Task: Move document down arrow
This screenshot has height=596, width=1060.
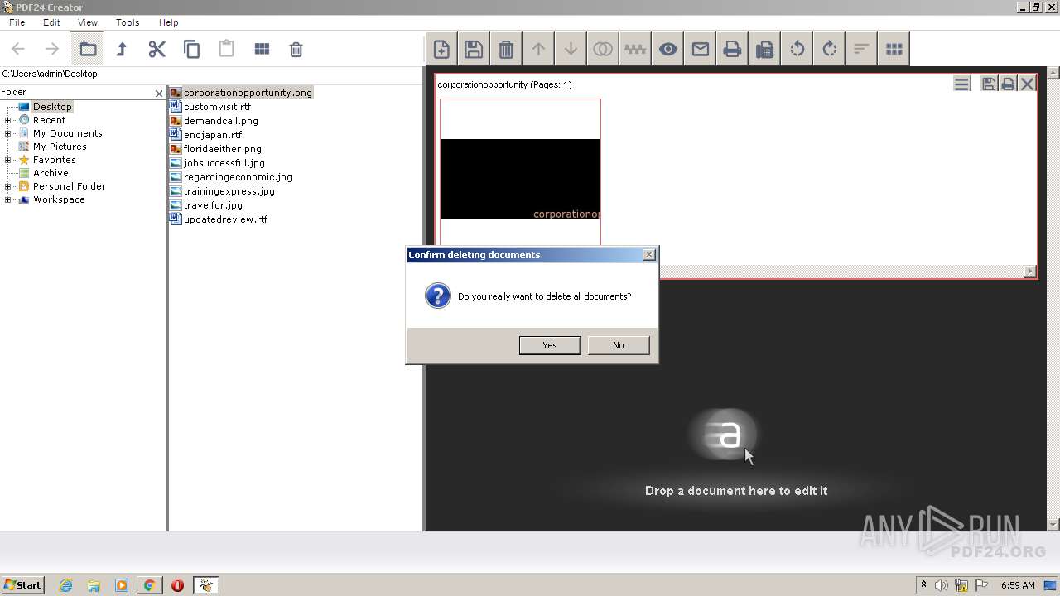Action: tap(571, 50)
